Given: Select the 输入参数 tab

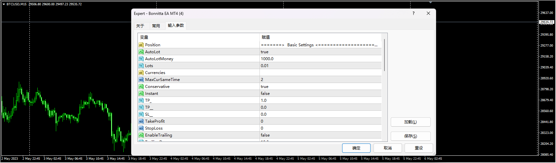Looking at the screenshot, I should click(176, 25).
